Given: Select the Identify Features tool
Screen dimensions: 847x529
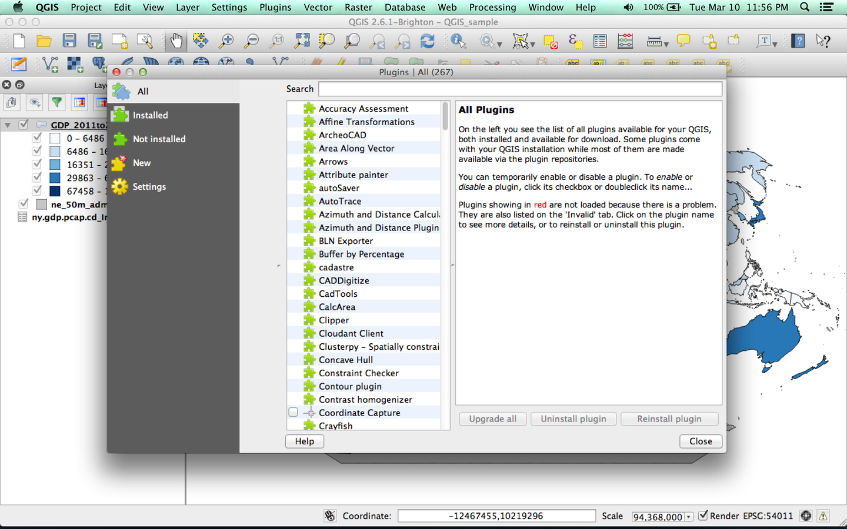Looking at the screenshot, I should [458, 41].
